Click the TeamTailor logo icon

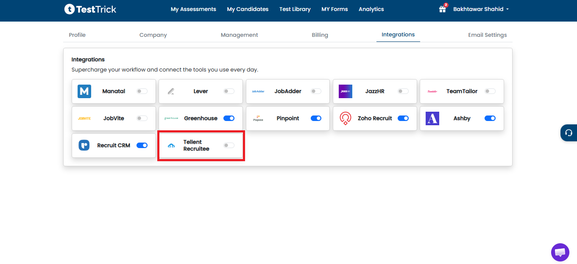pyautogui.click(x=432, y=91)
